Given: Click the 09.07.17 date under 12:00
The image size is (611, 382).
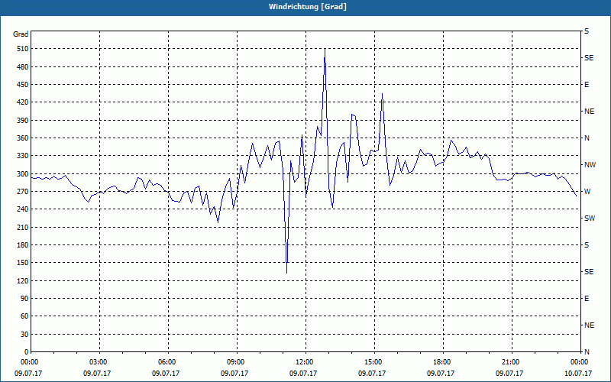Looking at the screenshot, I should [303, 373].
